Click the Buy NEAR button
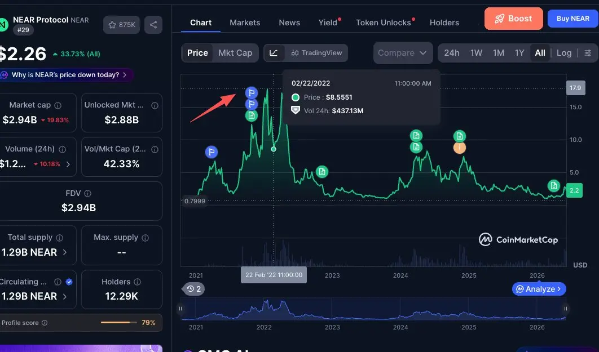The height and width of the screenshot is (352, 599). [572, 19]
